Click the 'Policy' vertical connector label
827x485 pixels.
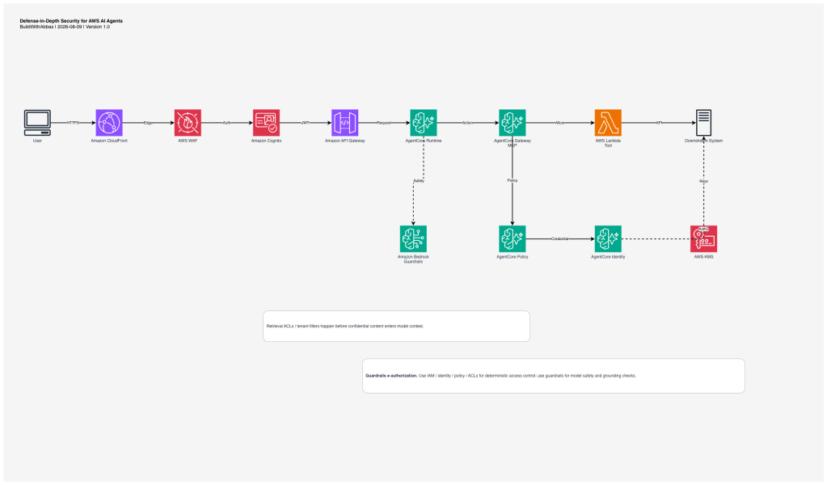click(513, 180)
